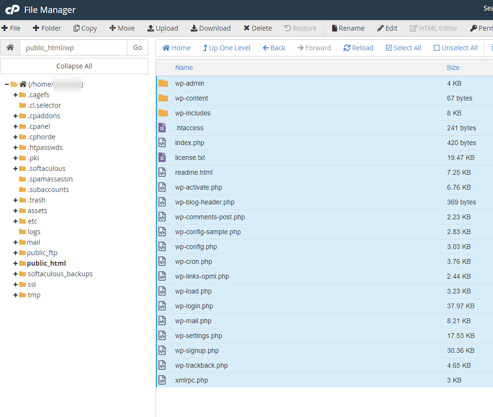This screenshot has height=417, width=493.
Task: Expand the mail folder
Action: [15, 242]
